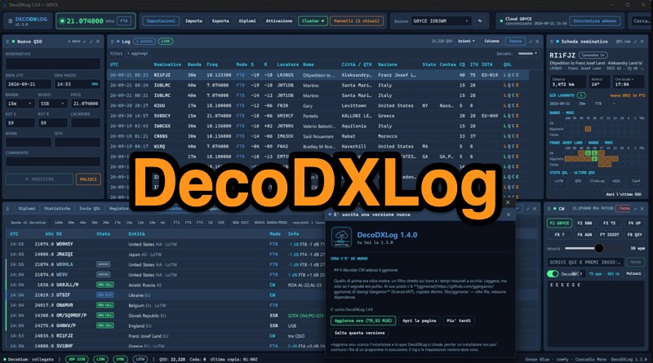Image resolution: width=653 pixels, height=363 pixels.
Task: Expand the Scheda nominativo panel
Action: click(x=636, y=42)
